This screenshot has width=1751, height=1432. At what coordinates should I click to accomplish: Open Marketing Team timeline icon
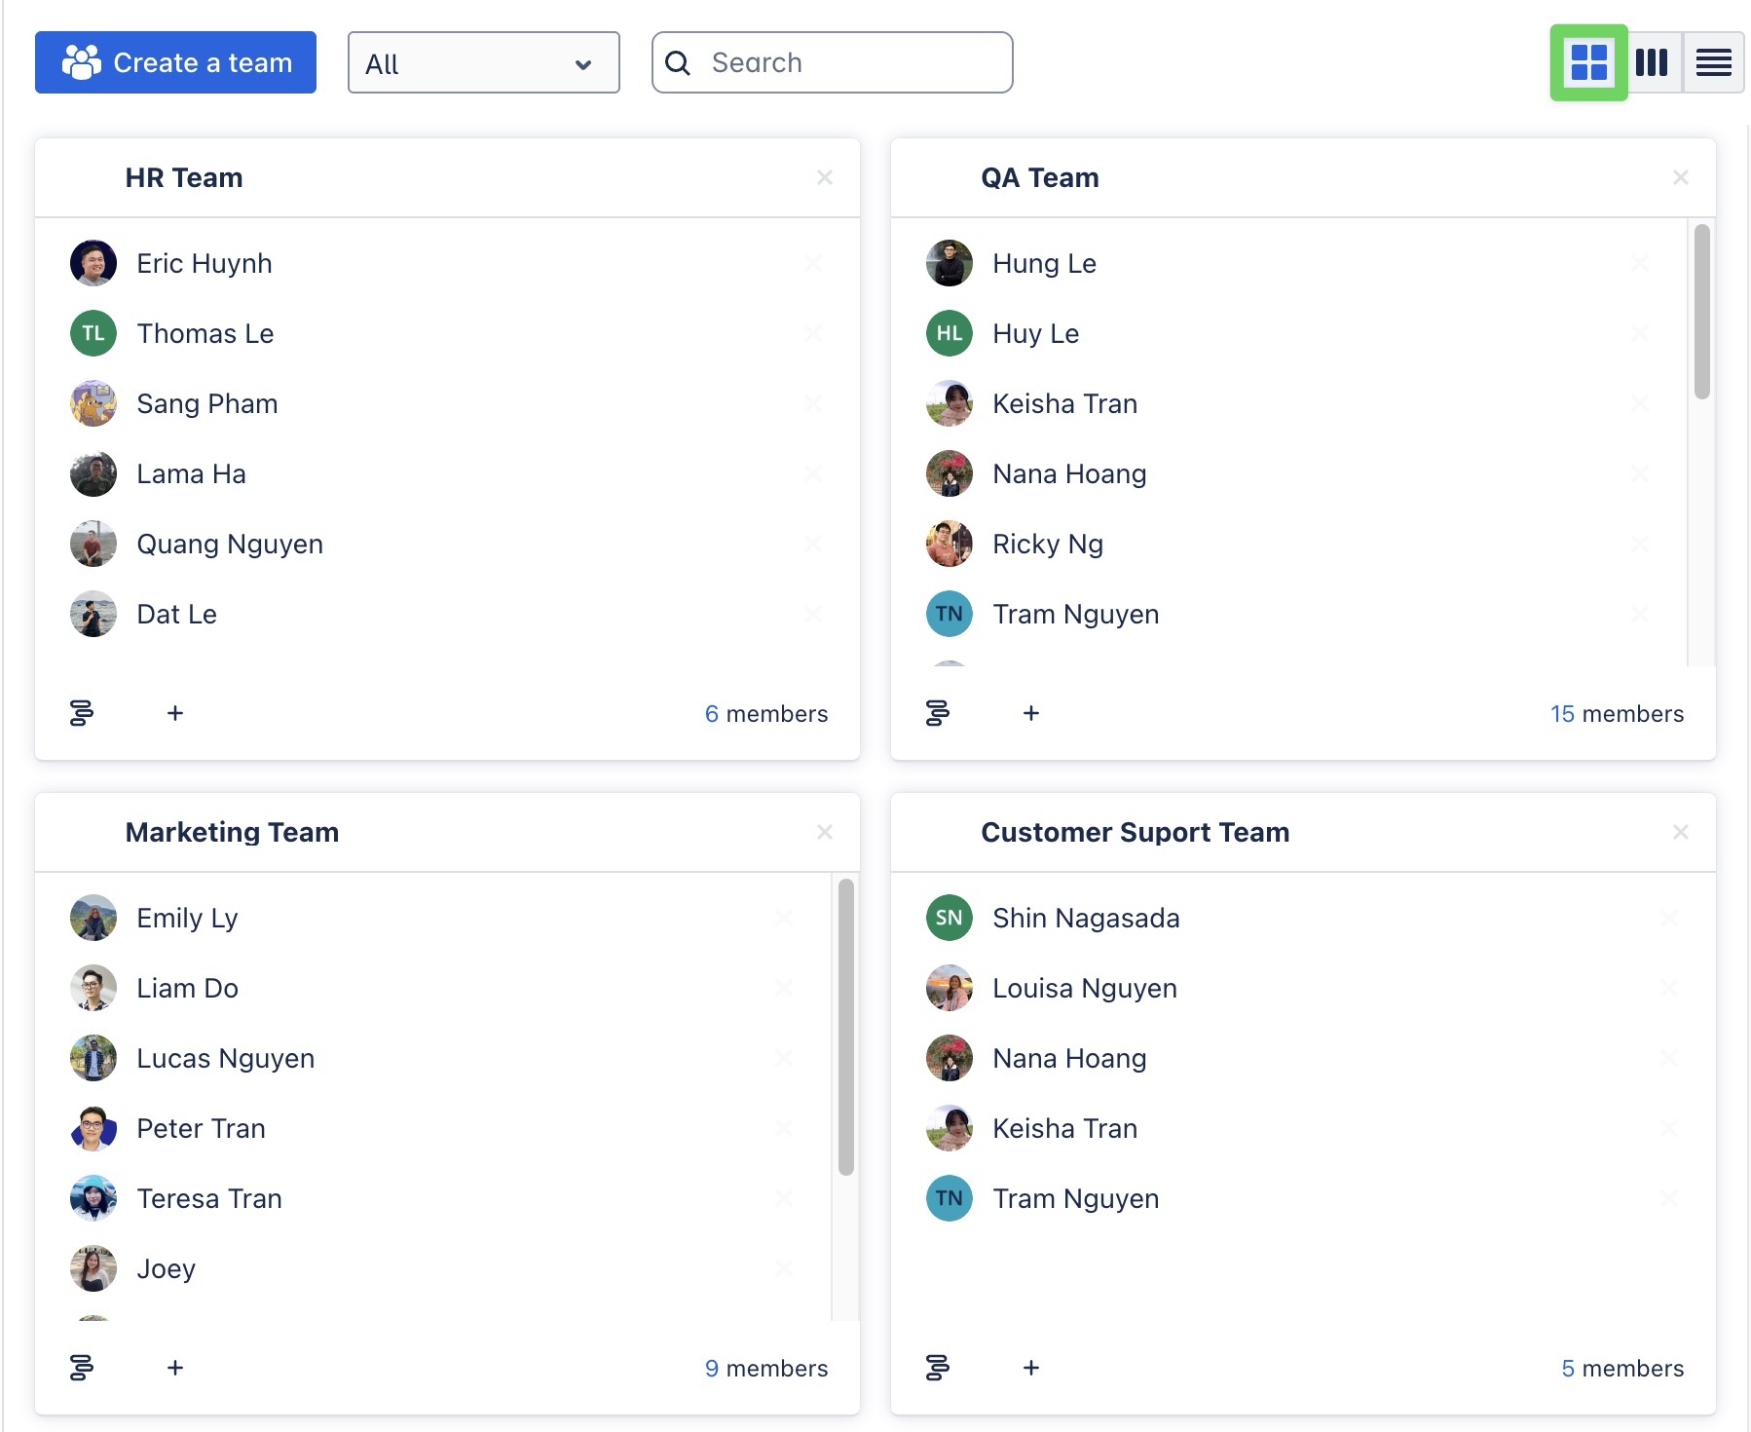pyautogui.click(x=82, y=1368)
